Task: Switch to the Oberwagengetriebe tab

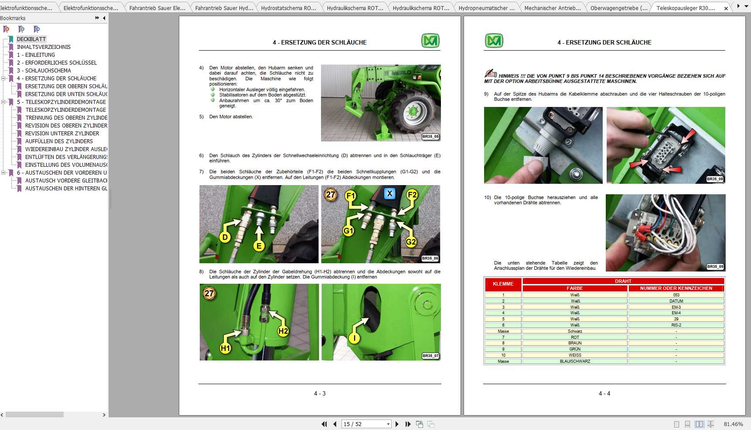Action: tap(618, 8)
